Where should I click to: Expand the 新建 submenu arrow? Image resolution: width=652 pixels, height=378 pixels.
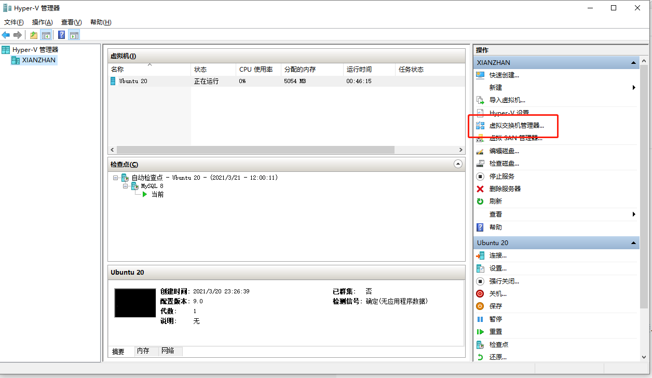click(x=633, y=87)
